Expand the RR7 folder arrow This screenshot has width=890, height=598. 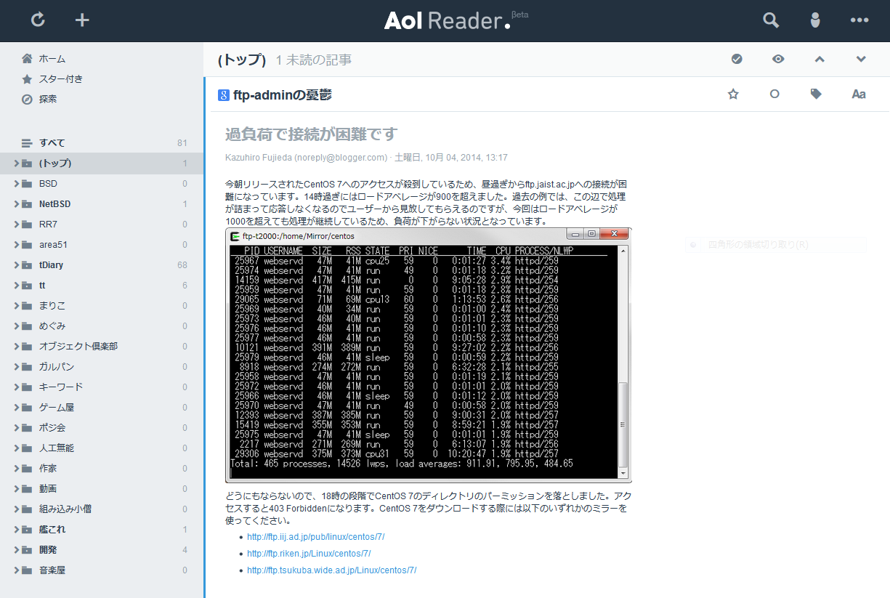click(x=16, y=224)
